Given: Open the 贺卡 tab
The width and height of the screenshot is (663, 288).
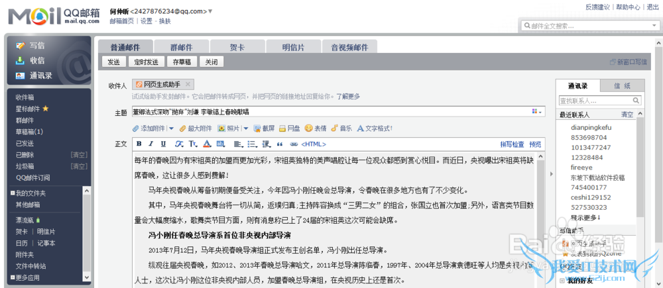Looking at the screenshot, I should pyautogui.click(x=237, y=47).
